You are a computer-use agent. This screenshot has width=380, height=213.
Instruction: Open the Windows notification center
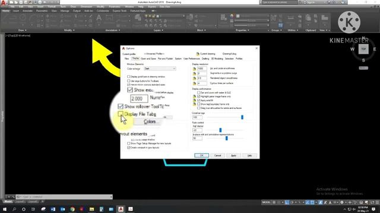click(374, 209)
